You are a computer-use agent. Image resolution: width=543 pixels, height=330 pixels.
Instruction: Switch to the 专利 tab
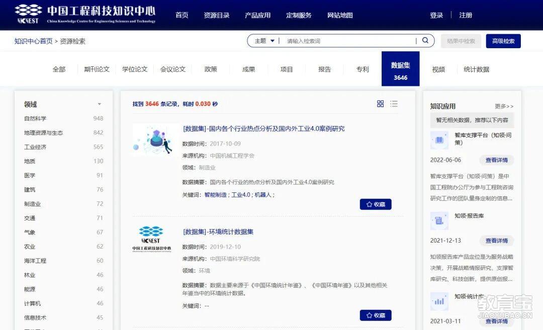[x=362, y=69]
